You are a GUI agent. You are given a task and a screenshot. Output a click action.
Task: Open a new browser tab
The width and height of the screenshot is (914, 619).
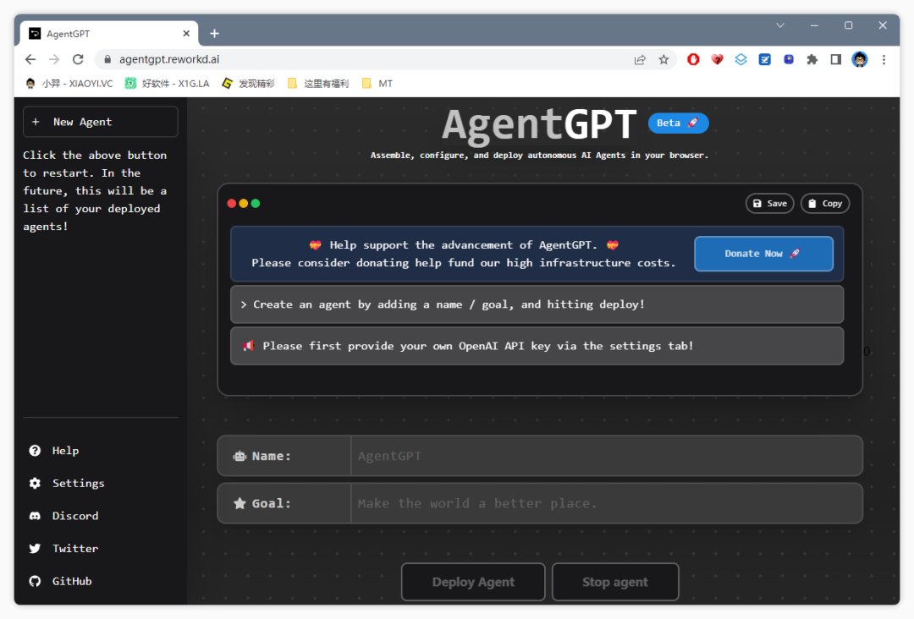click(214, 34)
